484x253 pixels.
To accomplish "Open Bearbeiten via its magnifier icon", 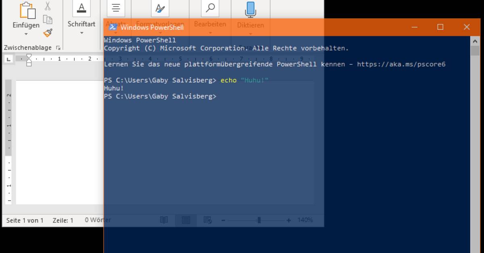I will point(210,8).
